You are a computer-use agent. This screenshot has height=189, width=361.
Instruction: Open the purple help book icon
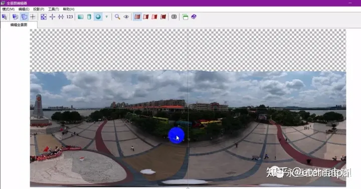coord(194,17)
